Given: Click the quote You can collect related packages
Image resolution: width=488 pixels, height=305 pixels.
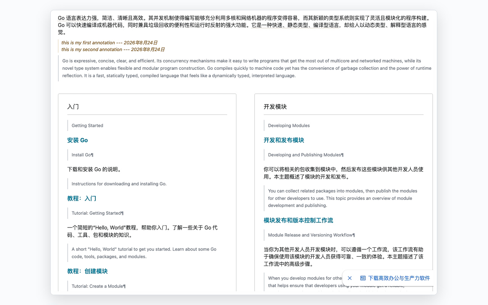Looking at the screenshot, I should (x=343, y=198).
